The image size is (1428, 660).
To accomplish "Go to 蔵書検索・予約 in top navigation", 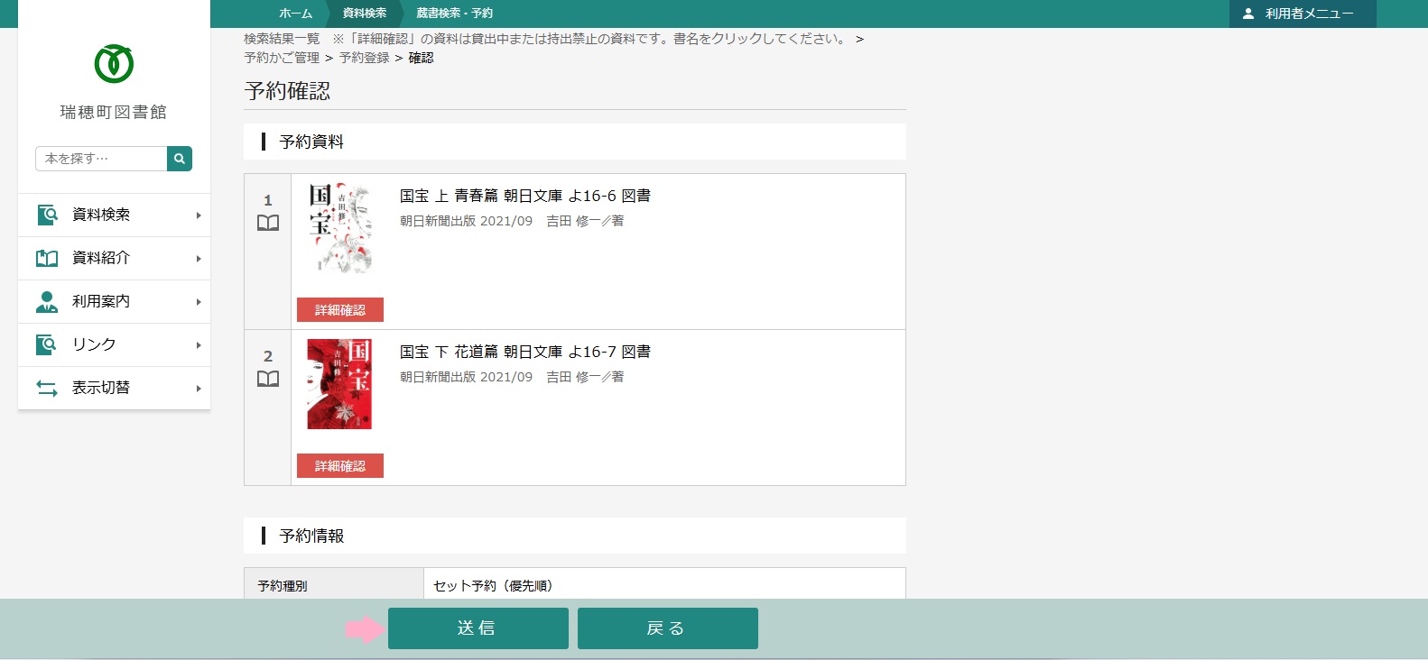I will click(454, 14).
